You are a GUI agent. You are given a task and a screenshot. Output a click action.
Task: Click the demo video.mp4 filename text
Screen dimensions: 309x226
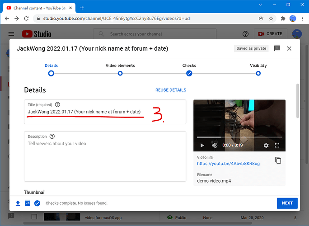tap(214, 181)
